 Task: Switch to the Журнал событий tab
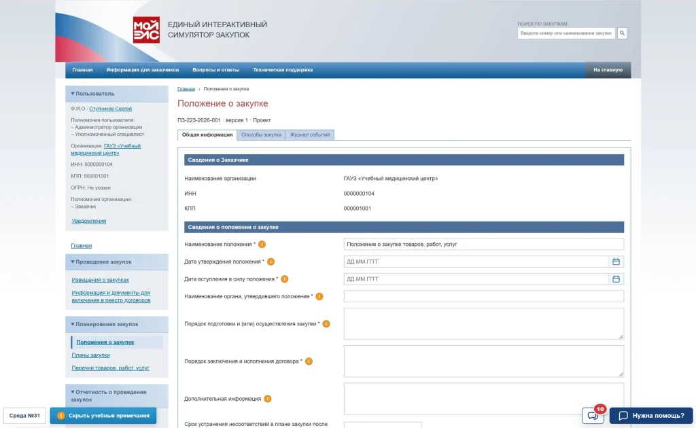[310, 135]
